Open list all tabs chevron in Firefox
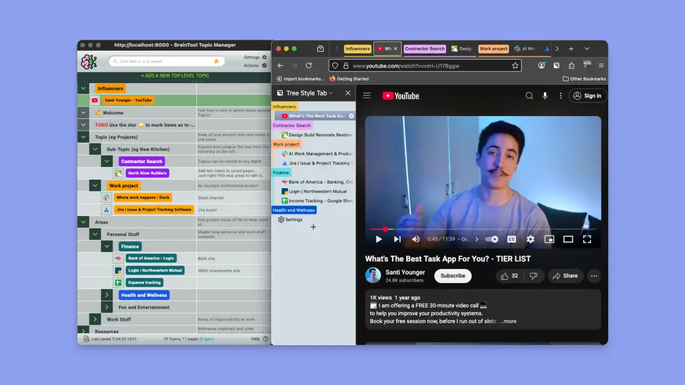This screenshot has width=685, height=385. 587,49
